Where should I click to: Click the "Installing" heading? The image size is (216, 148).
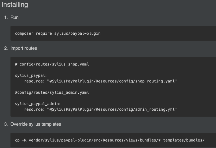coord(15,5)
